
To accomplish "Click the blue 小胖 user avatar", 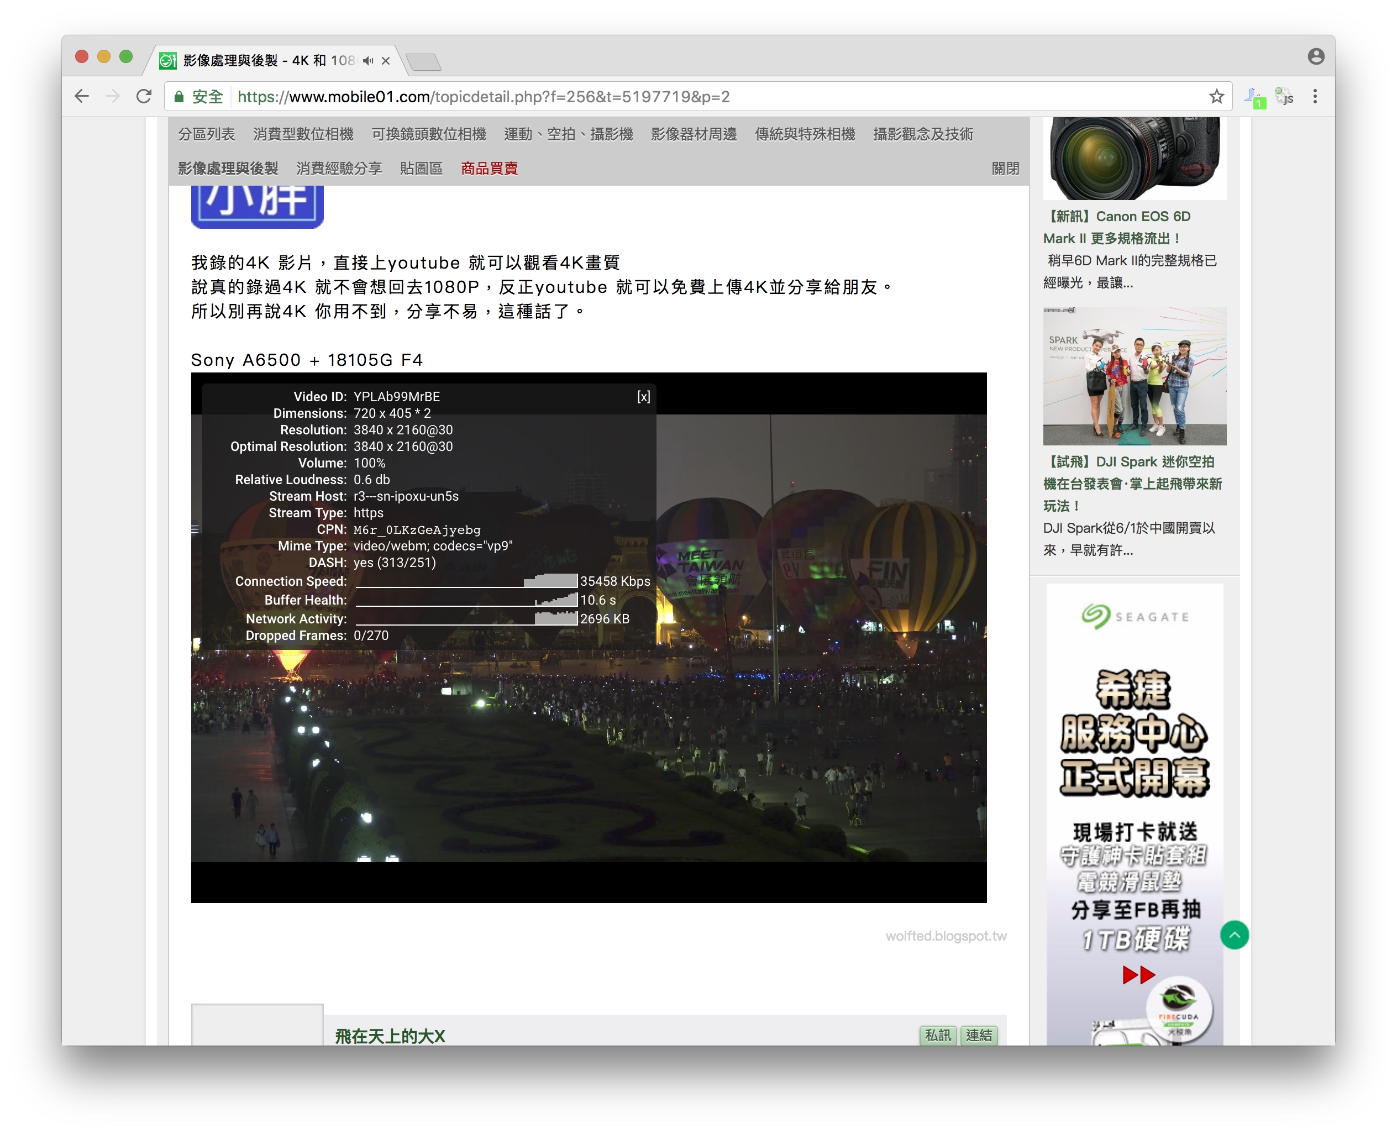I will tap(256, 207).
